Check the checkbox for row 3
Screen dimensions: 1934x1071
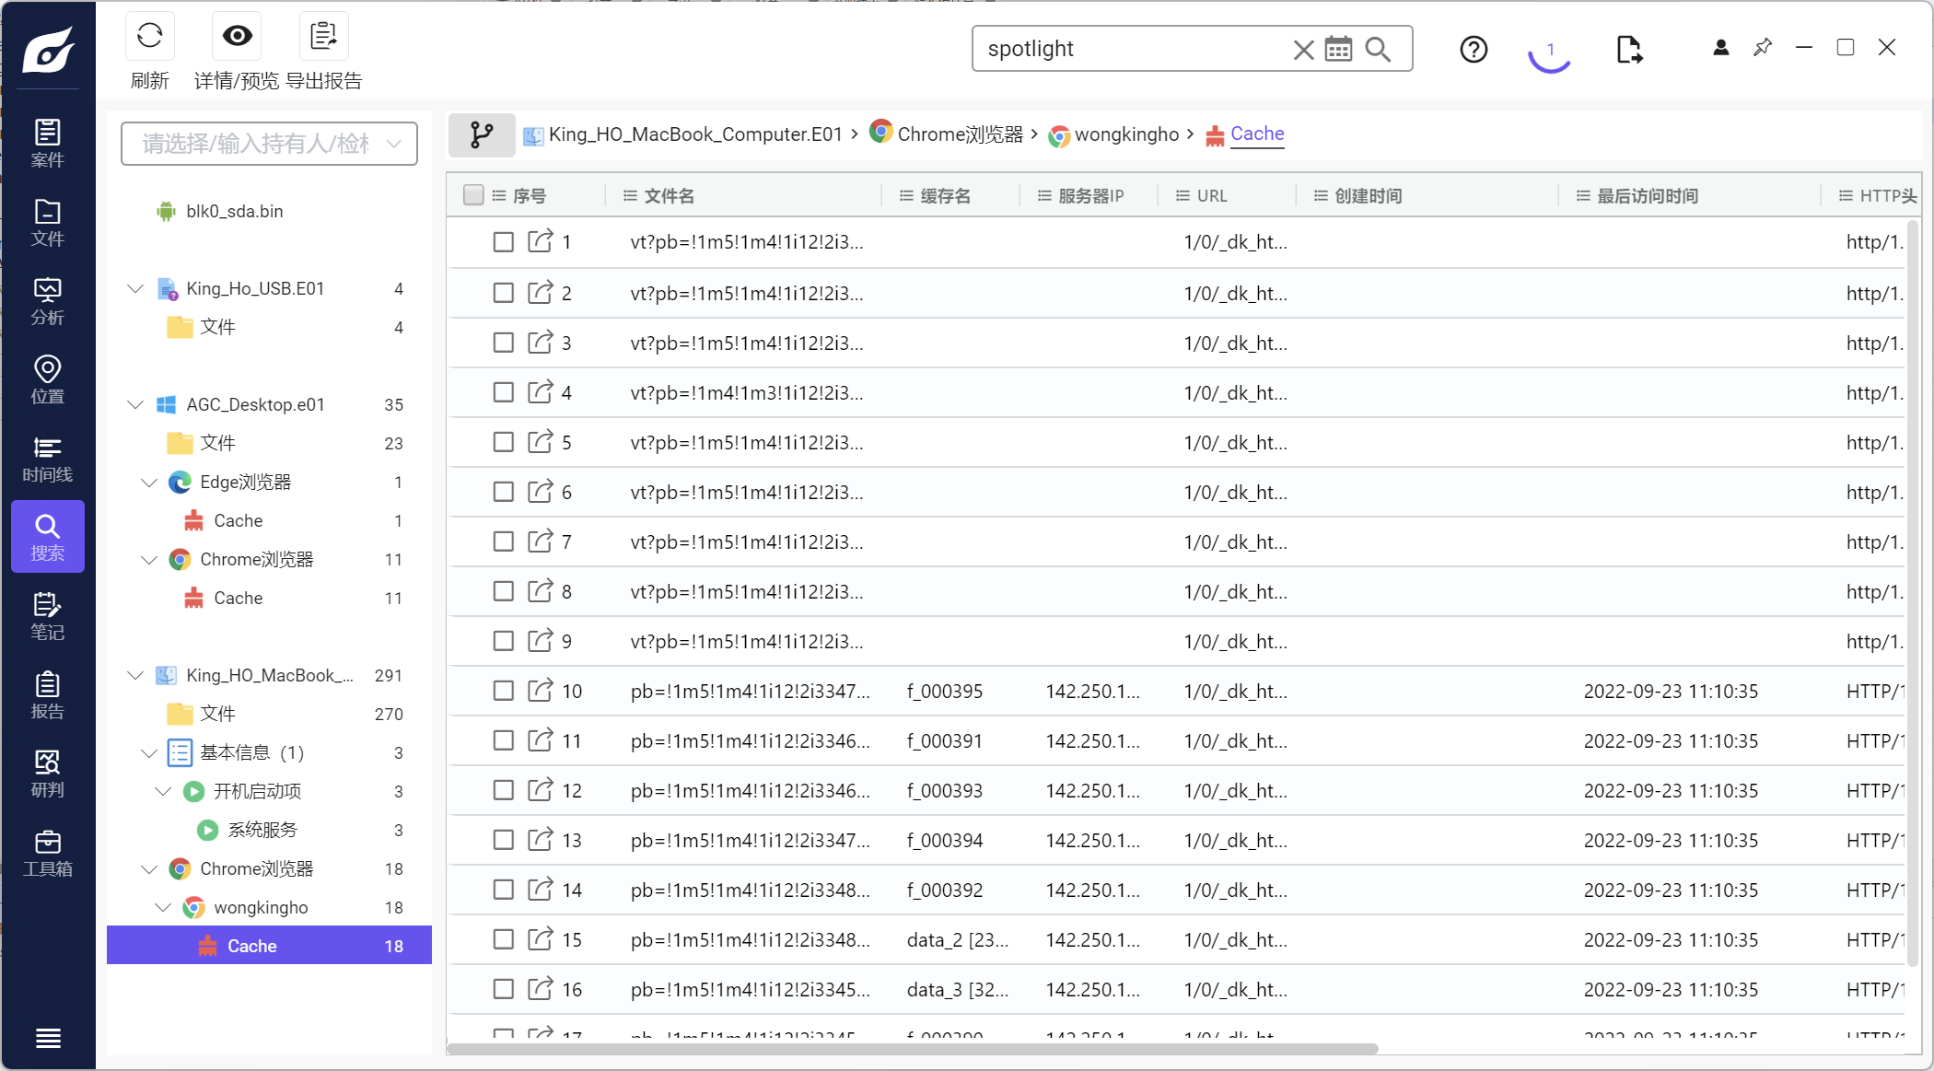click(x=503, y=343)
